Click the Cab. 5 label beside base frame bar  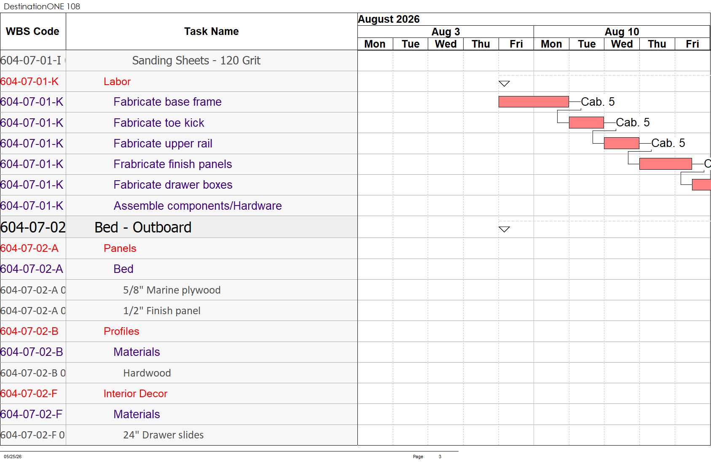[x=598, y=101]
